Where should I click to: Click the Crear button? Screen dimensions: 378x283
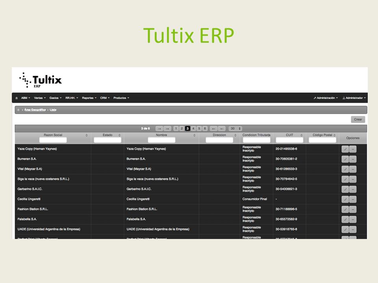[x=358, y=119]
